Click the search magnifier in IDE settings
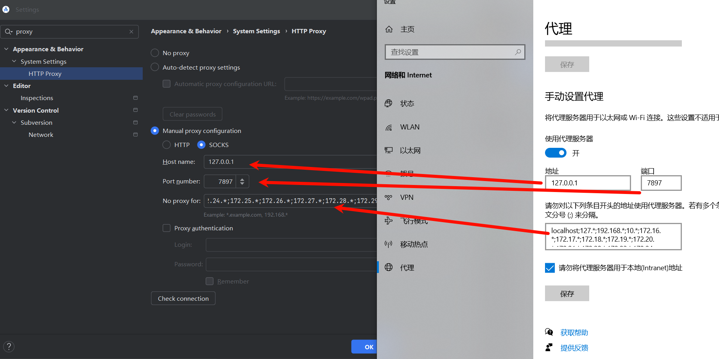The height and width of the screenshot is (359, 719). pos(9,32)
